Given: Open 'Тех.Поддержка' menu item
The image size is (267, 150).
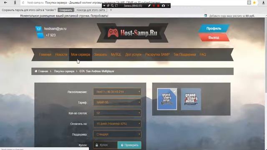Looking at the screenshot, I should pos(184,55).
